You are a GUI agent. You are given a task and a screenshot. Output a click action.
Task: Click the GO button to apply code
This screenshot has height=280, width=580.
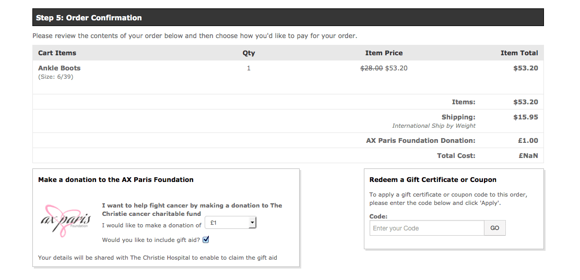click(494, 228)
